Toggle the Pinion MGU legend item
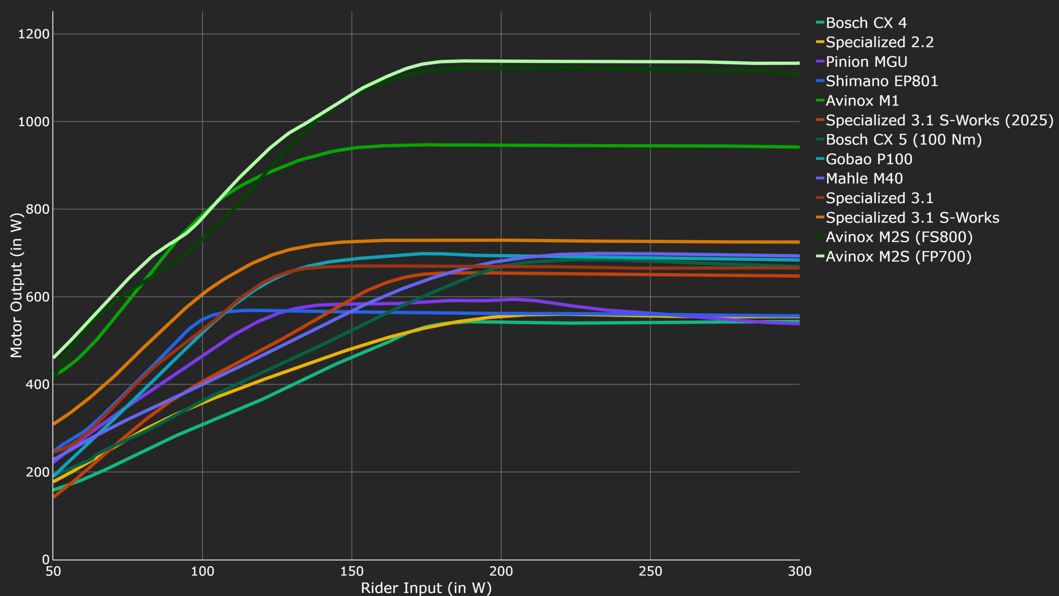 [866, 62]
